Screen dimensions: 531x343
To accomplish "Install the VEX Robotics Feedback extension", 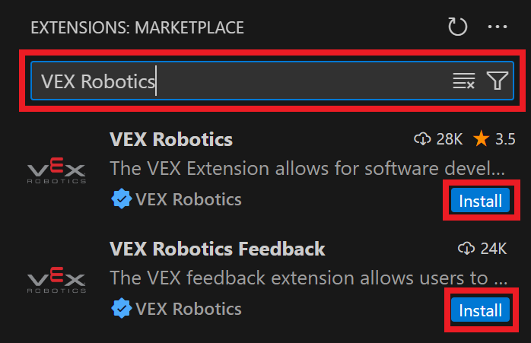I will (480, 310).
